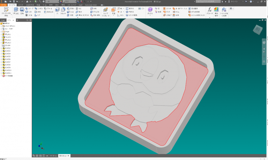Expand the エンボス11 feature node
This screenshot has width=268, height=160.
pos(1,73)
